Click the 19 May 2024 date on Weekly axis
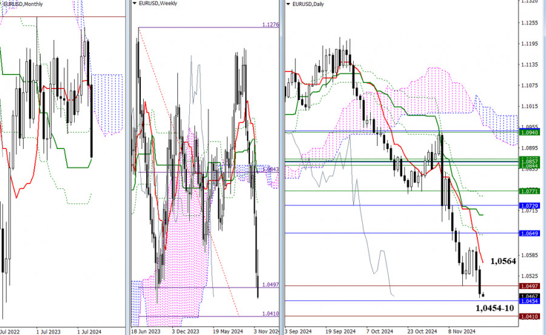Screen dimensions: 546x335 227,331
